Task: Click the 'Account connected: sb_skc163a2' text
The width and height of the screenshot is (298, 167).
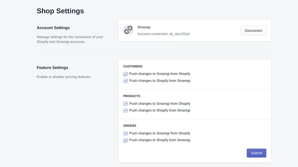Action: (x=164, y=34)
